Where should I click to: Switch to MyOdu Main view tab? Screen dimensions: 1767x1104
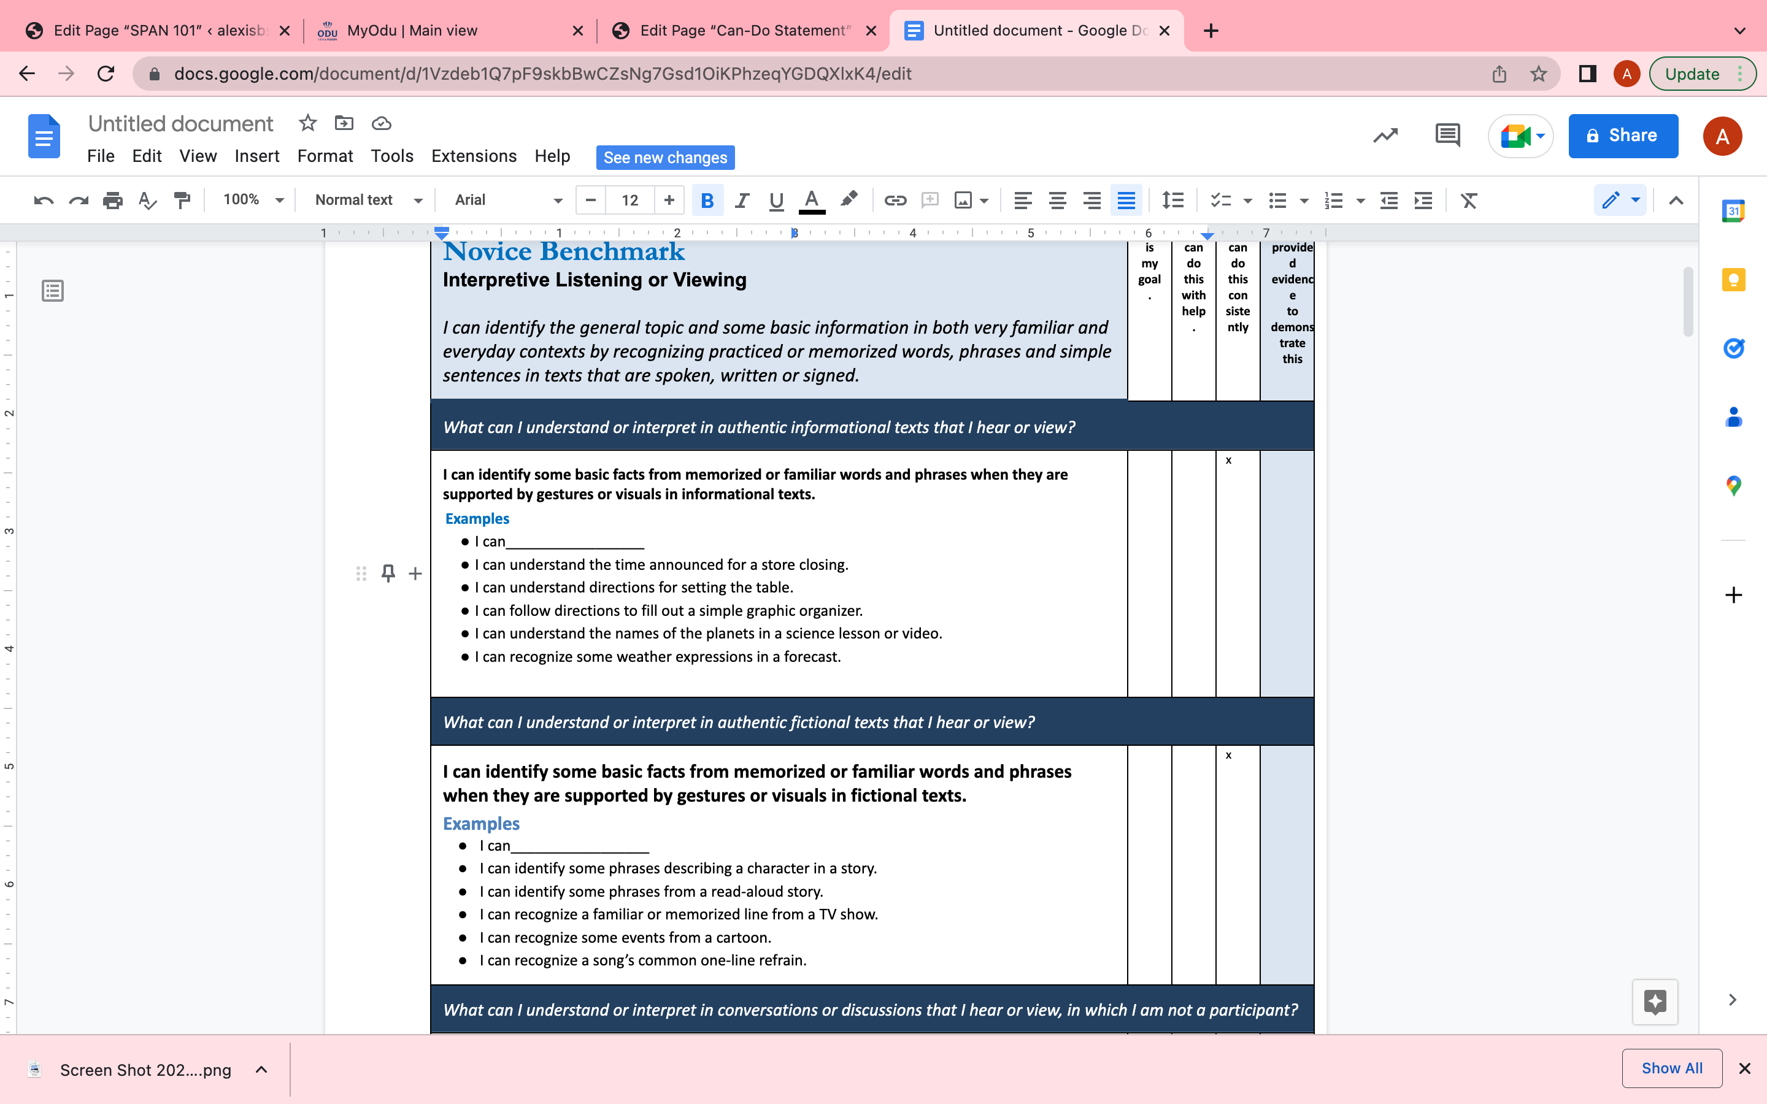coord(450,31)
